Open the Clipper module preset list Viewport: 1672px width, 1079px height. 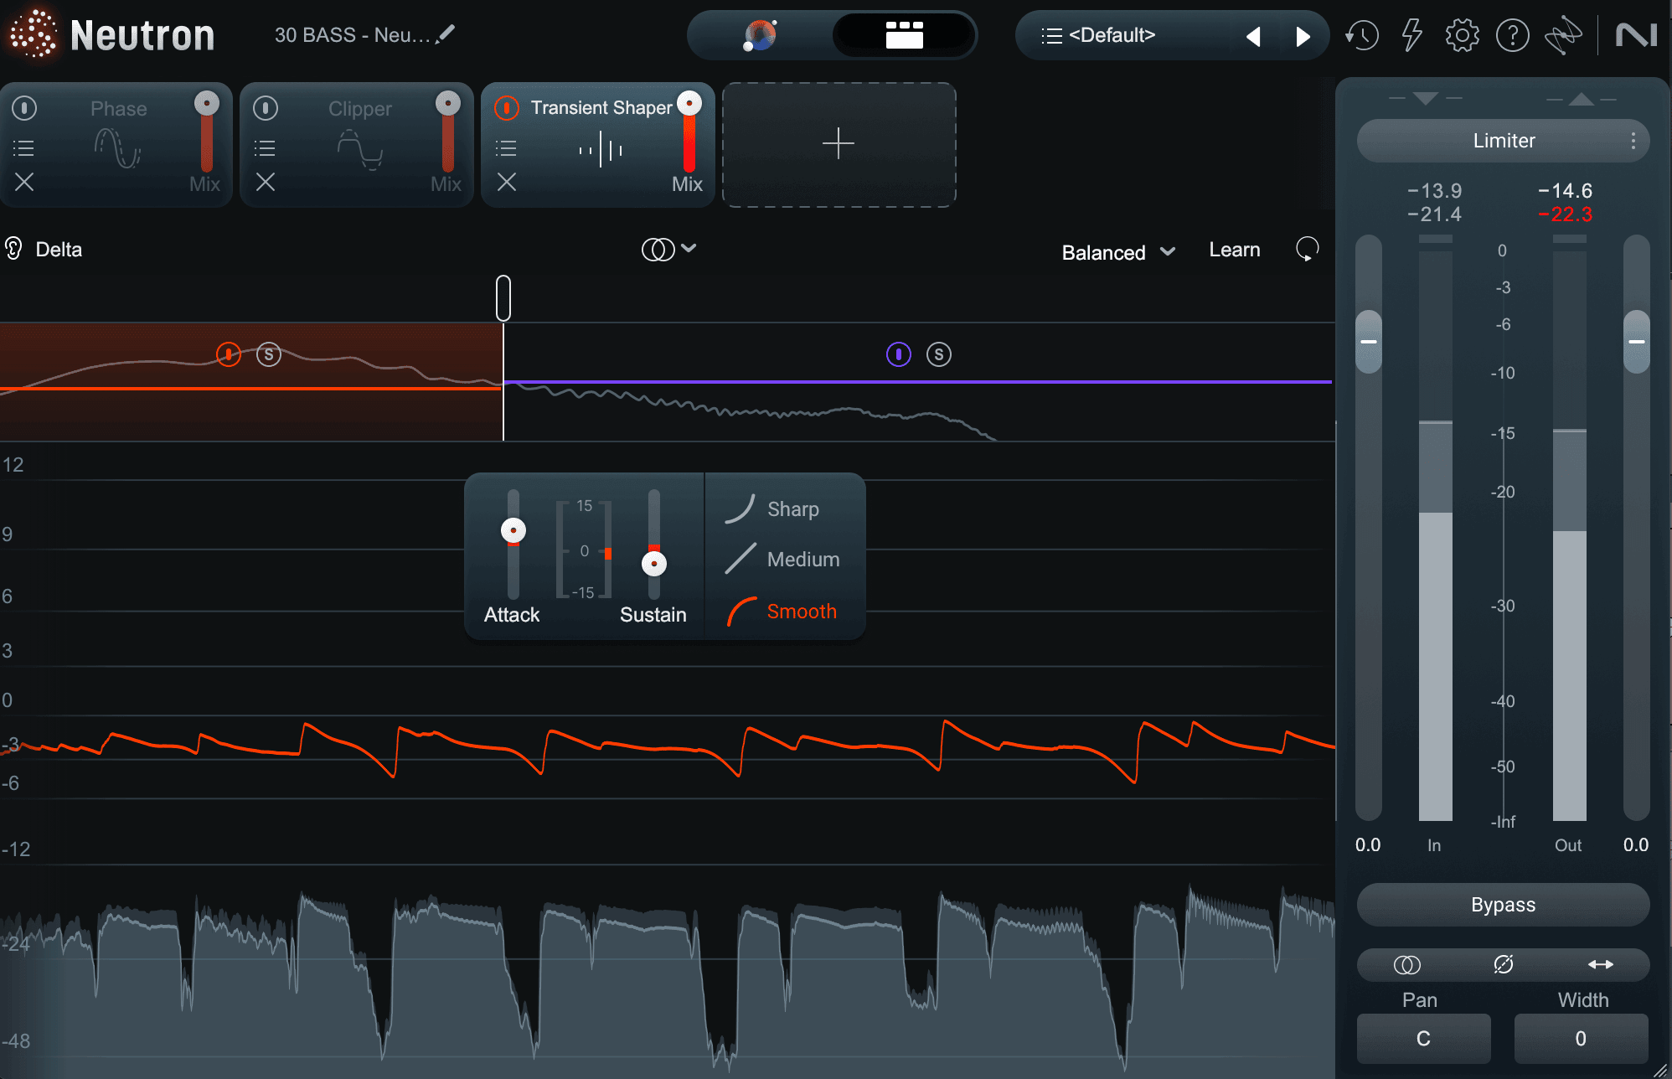pos(266,148)
